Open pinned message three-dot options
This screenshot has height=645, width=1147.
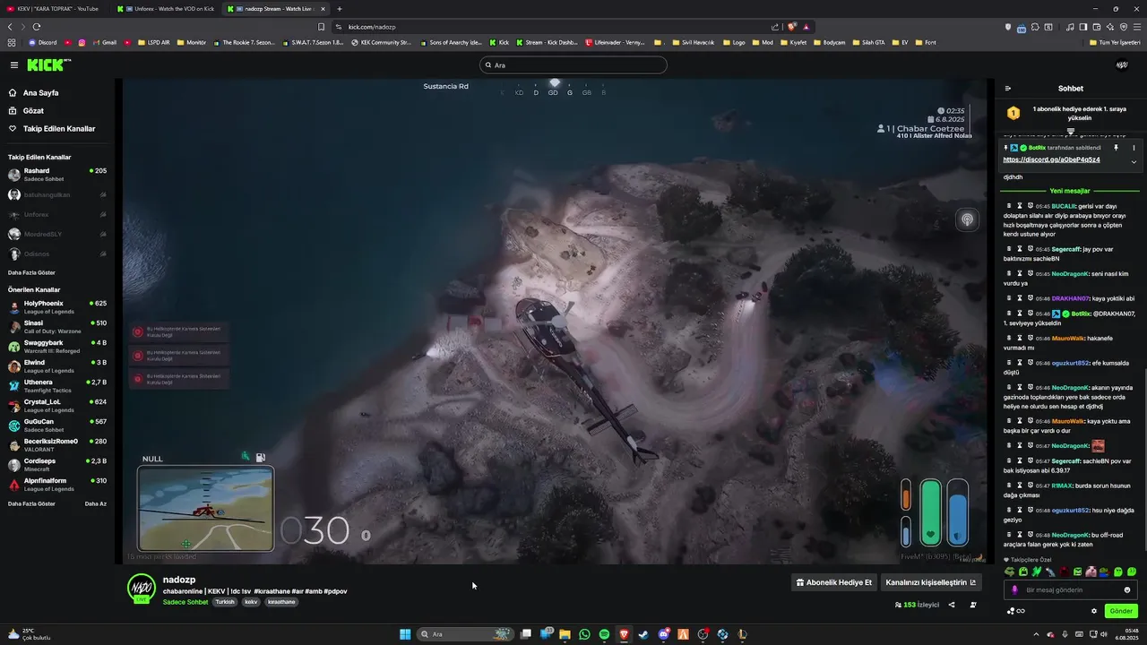tap(1134, 148)
